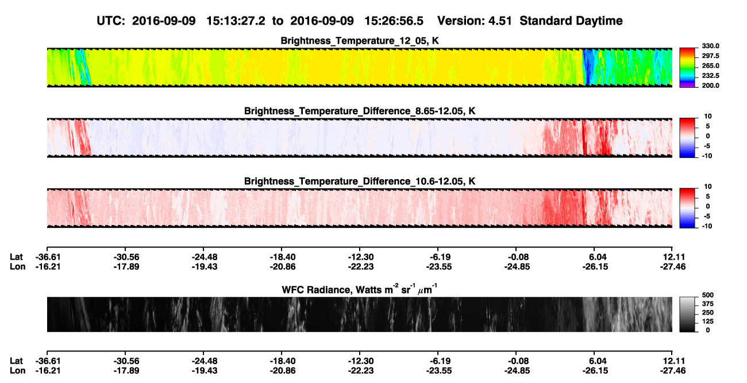This screenshot has width=747, height=383.
Task: Click the WFC Radiance panel title
Action: [360, 290]
